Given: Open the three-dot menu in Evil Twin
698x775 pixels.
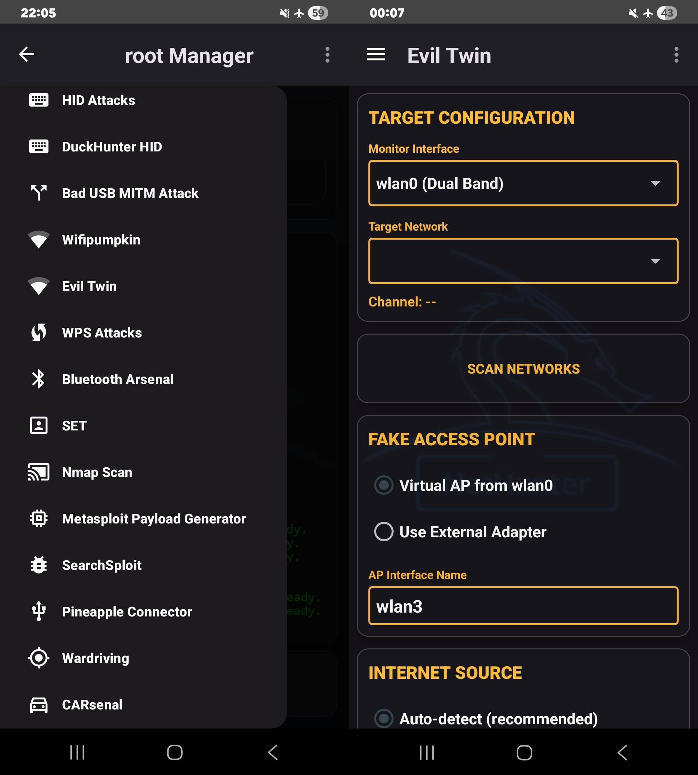Looking at the screenshot, I should pyautogui.click(x=676, y=55).
